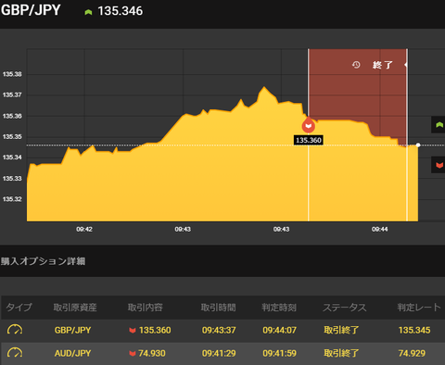Image resolution: width=445 pixels, height=365 pixels.
Task: Click the red down arrow beside 74.930
Action: pos(133,353)
